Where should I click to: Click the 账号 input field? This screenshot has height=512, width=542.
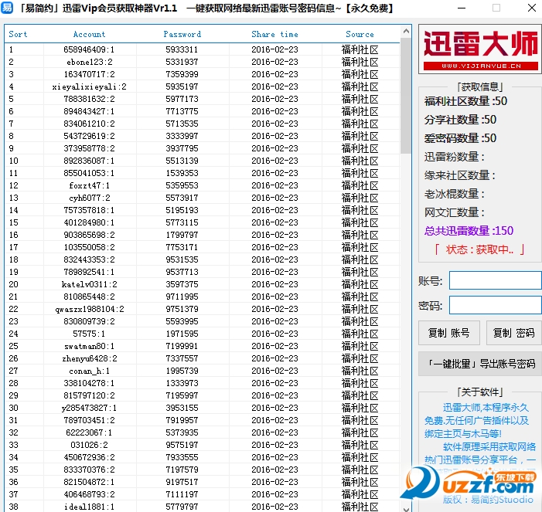click(496, 280)
